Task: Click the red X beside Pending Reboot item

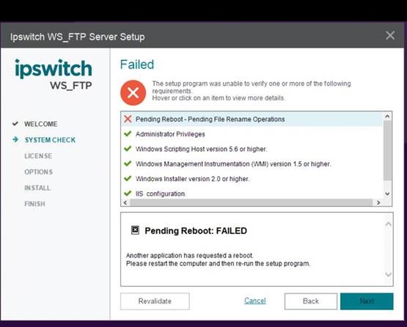Action: (x=128, y=119)
